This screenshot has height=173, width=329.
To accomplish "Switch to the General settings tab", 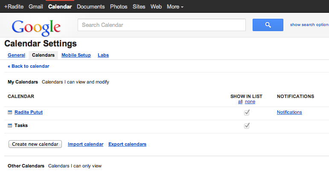I will pos(16,55).
